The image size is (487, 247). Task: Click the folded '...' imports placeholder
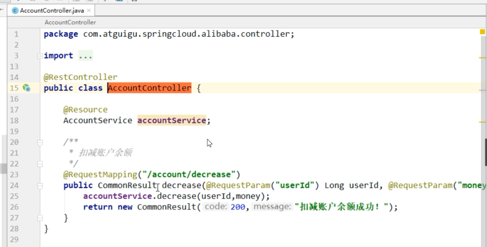pyautogui.click(x=85, y=56)
